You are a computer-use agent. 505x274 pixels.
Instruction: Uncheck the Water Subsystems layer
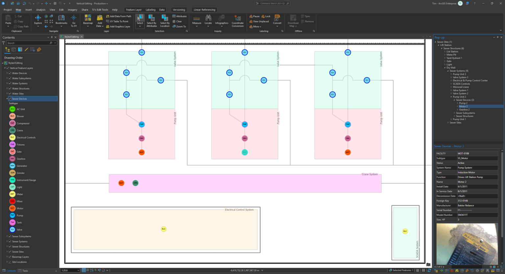(x=10, y=78)
